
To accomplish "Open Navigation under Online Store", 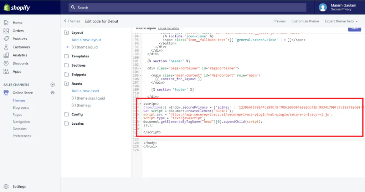I will pos(21,122).
